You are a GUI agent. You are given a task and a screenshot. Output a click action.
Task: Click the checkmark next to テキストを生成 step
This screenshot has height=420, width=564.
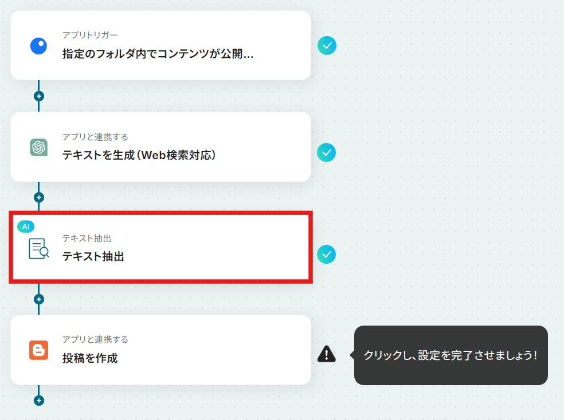click(x=327, y=153)
